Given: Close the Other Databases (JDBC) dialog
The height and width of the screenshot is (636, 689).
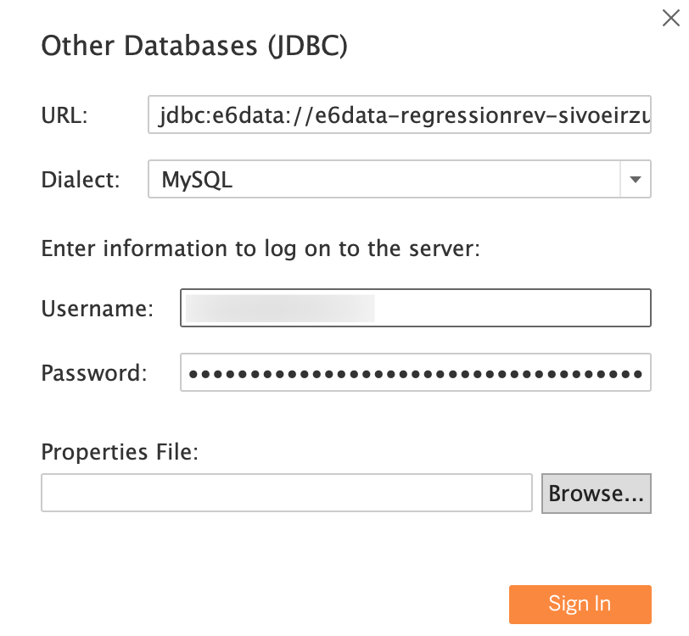Looking at the screenshot, I should tap(670, 19).
